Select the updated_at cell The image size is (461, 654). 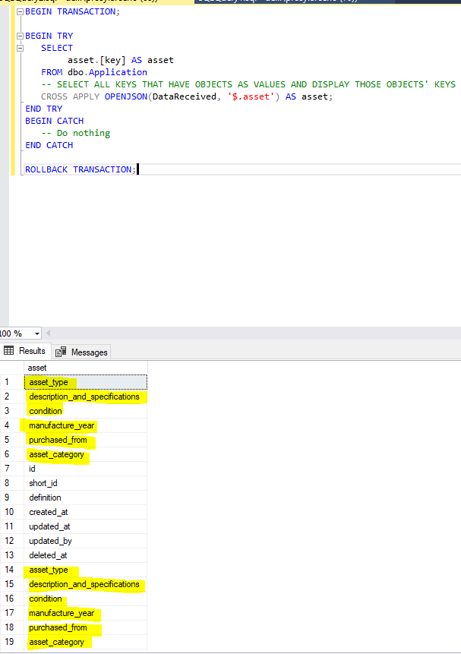pos(86,526)
